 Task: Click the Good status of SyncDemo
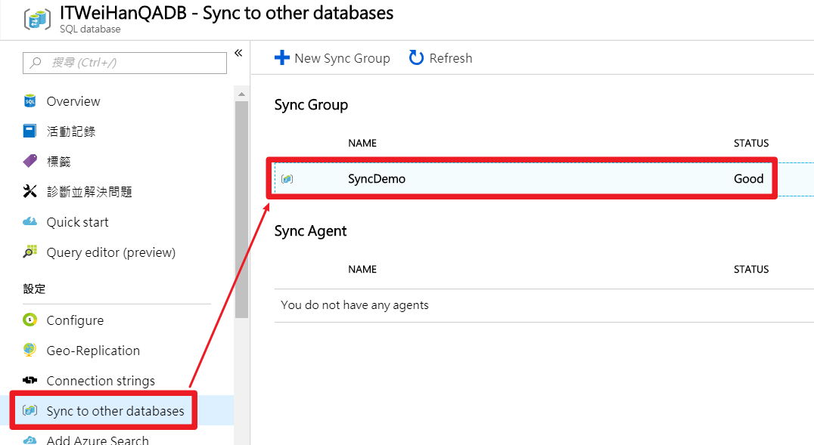[x=749, y=178]
